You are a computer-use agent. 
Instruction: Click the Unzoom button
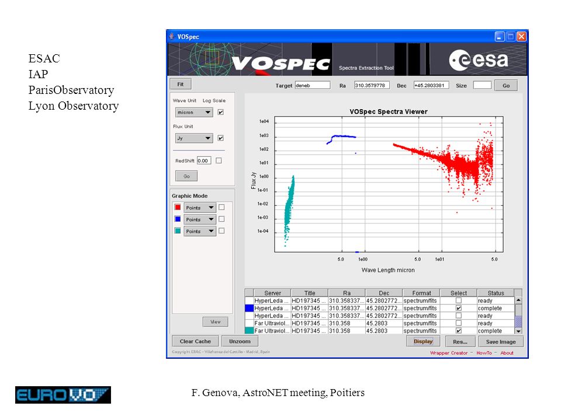[x=240, y=341]
